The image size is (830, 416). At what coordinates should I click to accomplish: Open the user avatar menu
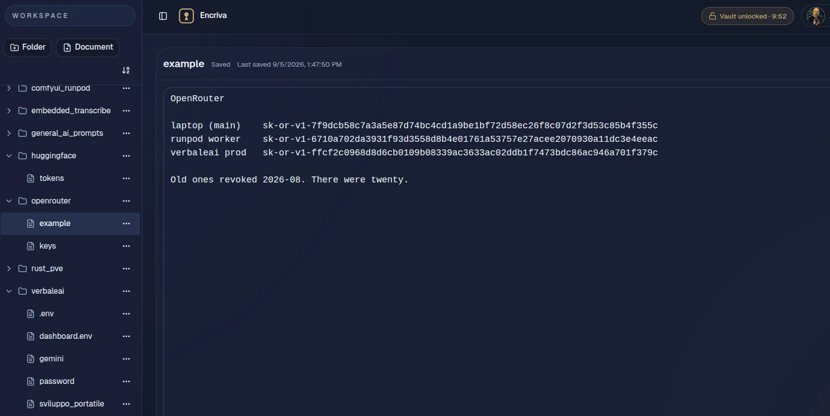(815, 16)
